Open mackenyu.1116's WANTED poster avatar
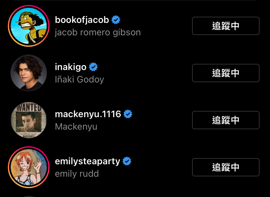This screenshot has width=270, height=197. tap(29, 120)
